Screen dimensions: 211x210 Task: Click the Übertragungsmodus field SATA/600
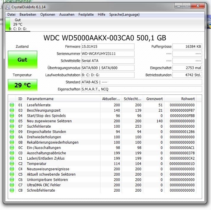coord(108,68)
